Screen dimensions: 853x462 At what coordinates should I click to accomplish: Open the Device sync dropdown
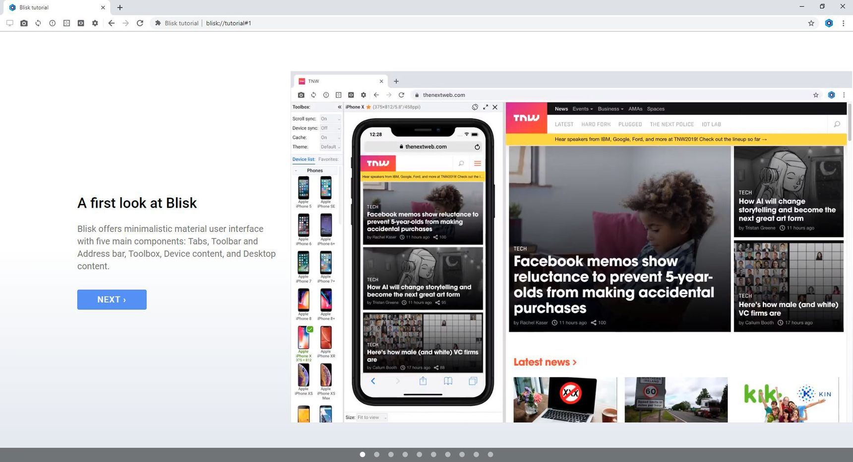coord(330,128)
